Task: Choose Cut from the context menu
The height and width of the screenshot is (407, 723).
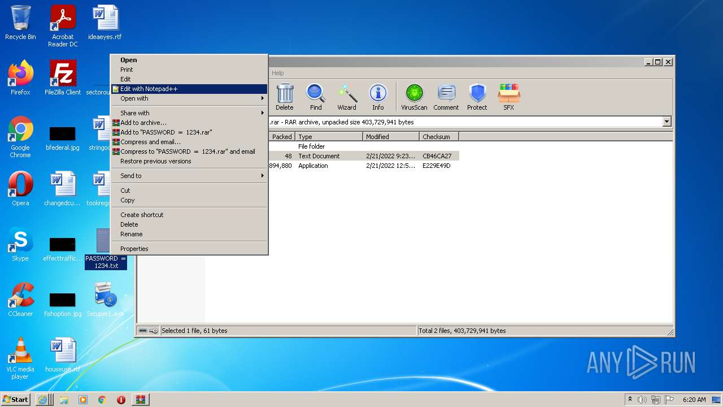Action: point(189,190)
